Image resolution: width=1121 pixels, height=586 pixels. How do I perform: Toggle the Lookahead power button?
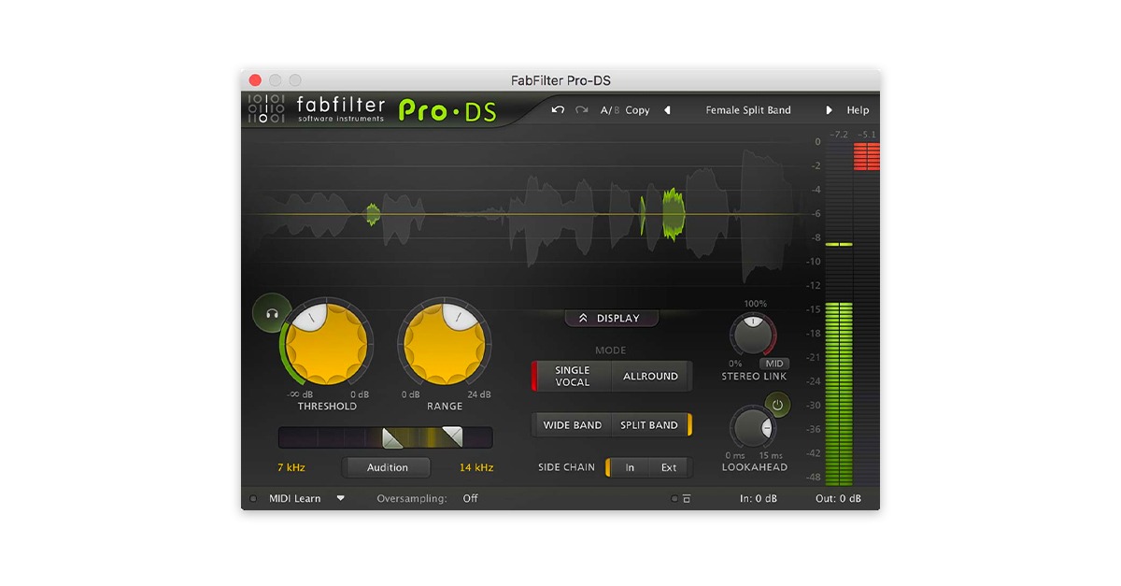[778, 405]
